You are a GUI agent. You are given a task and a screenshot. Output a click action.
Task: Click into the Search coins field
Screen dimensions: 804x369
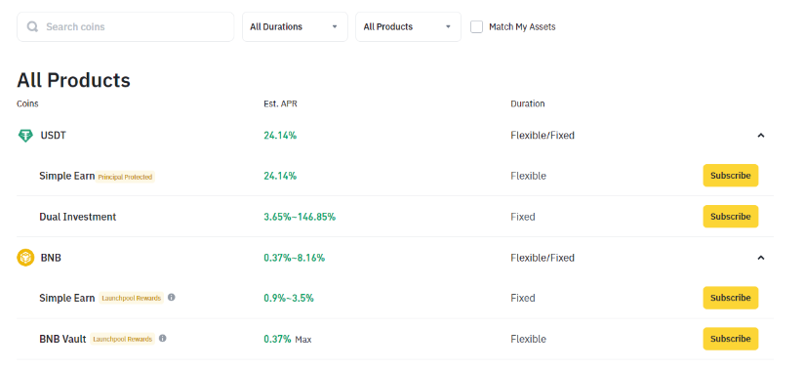tap(126, 26)
